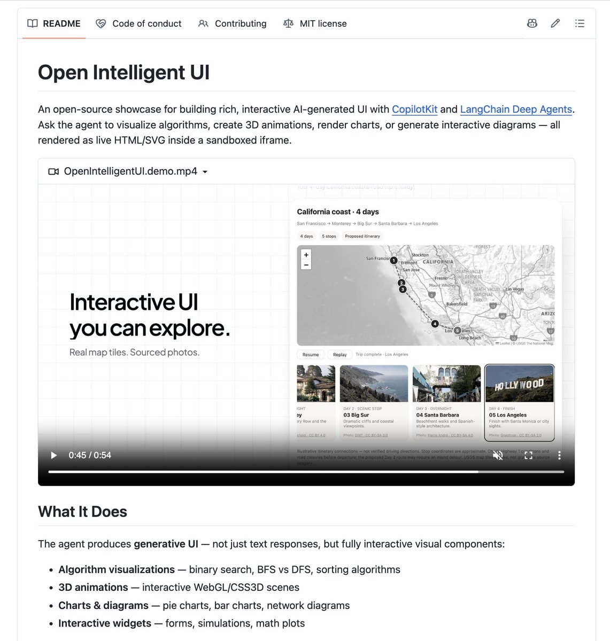Seek along the video progress bar
The width and height of the screenshot is (610, 641).
306,472
